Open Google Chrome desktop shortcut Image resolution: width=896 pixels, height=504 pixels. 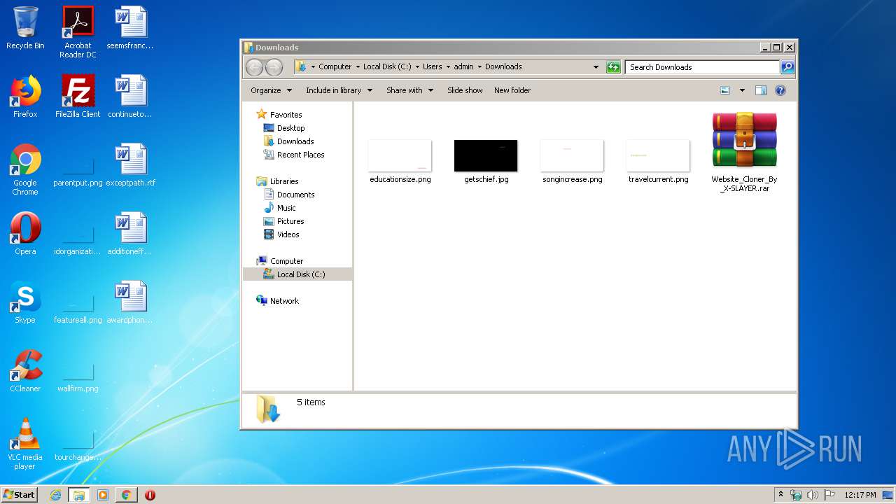click(25, 169)
